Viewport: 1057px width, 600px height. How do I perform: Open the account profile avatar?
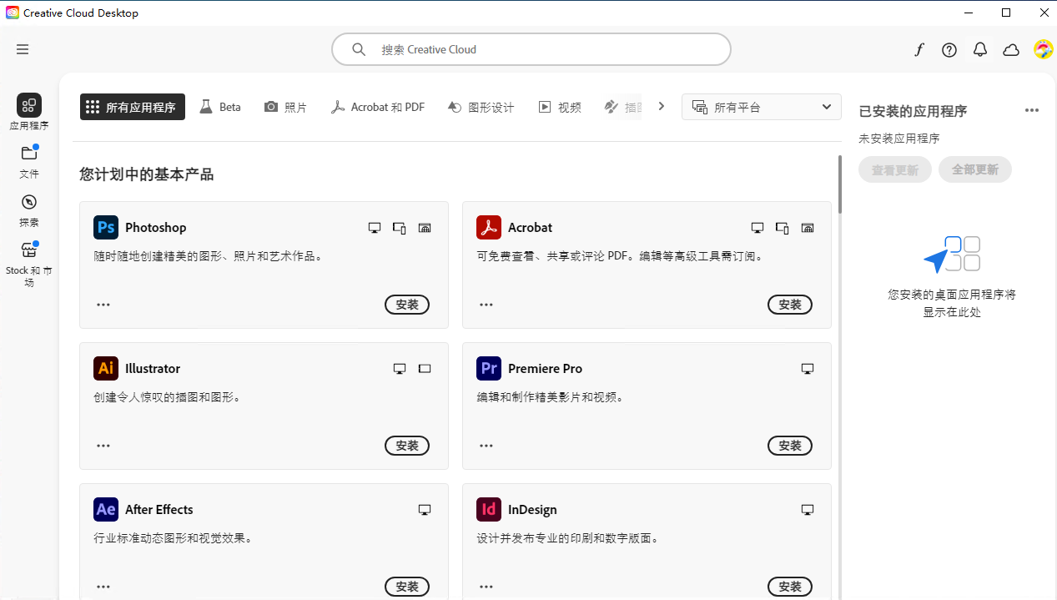click(x=1043, y=49)
